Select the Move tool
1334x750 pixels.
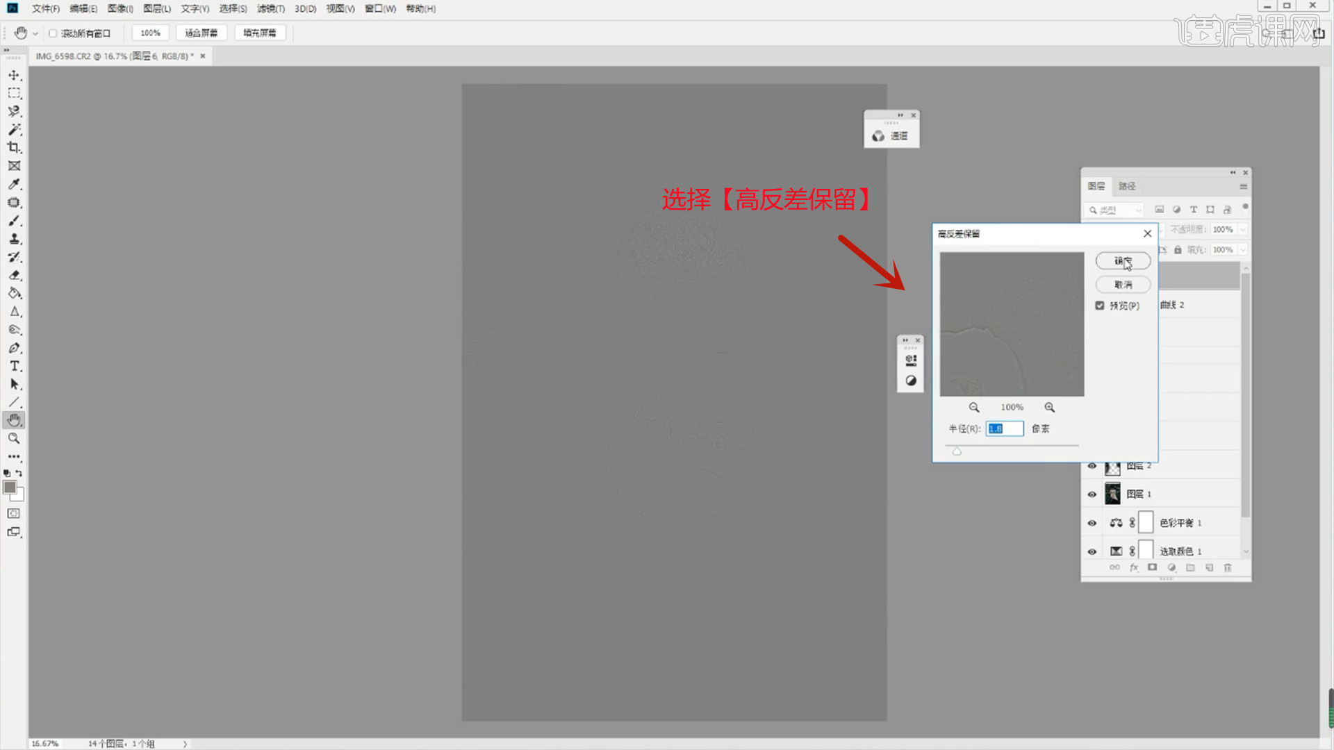14,75
